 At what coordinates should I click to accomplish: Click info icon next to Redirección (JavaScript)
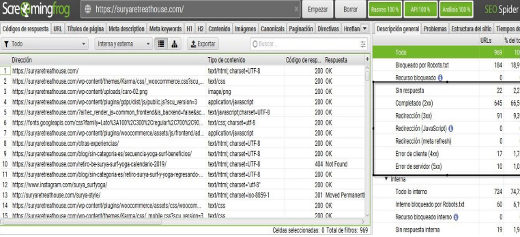(451, 129)
